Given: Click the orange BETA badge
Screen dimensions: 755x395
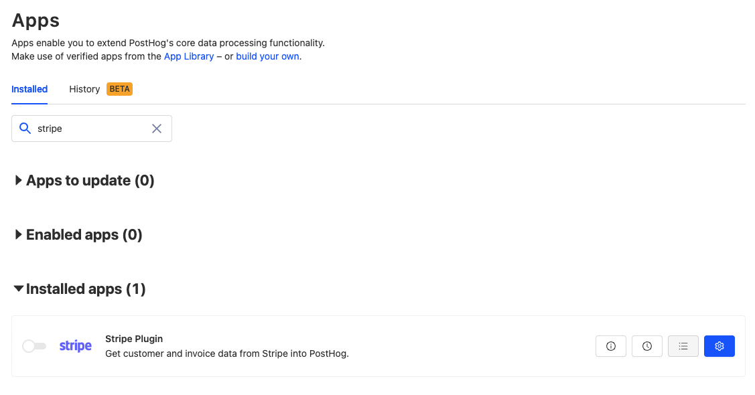Looking at the screenshot, I should tap(119, 88).
